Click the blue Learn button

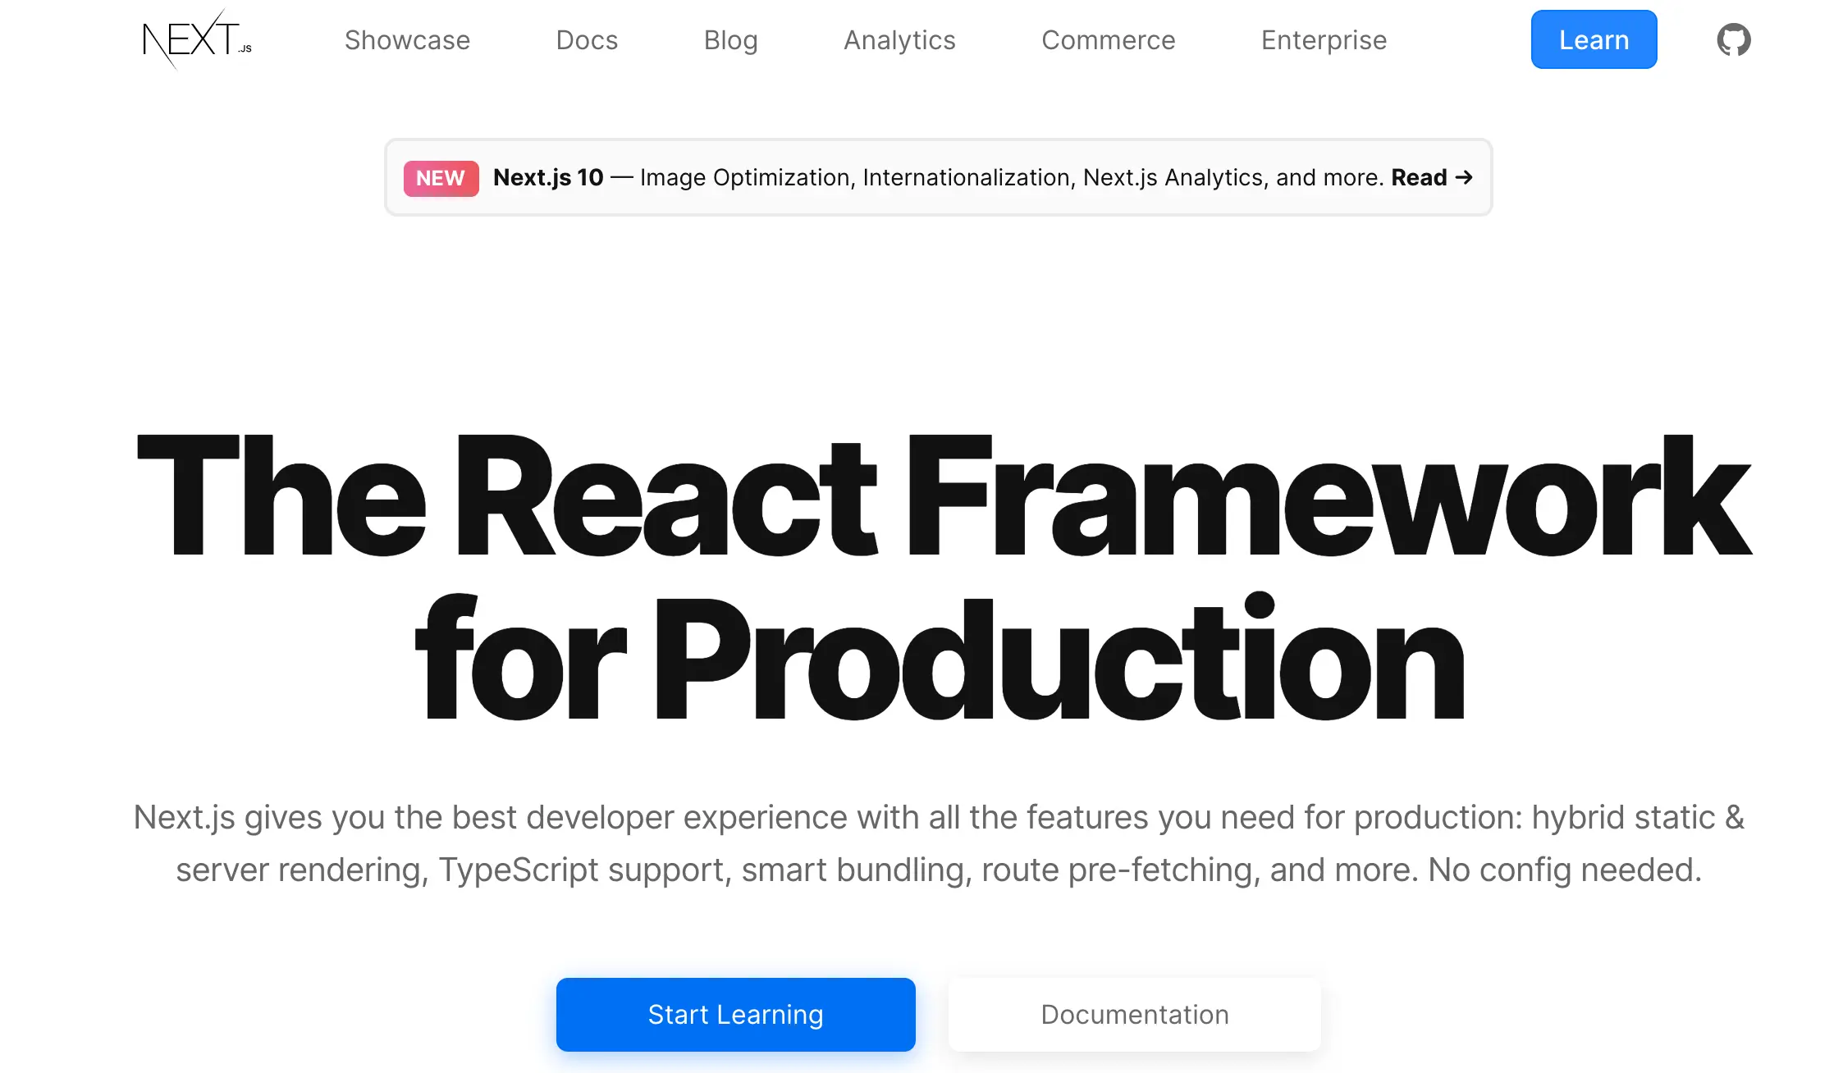1593,39
